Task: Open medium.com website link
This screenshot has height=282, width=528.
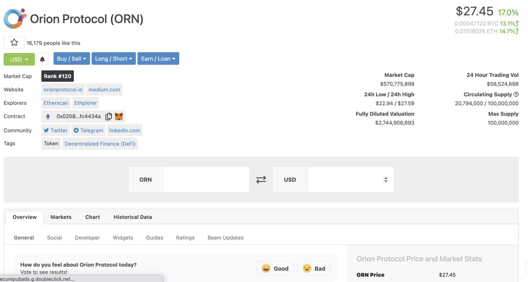Action: [x=104, y=90]
